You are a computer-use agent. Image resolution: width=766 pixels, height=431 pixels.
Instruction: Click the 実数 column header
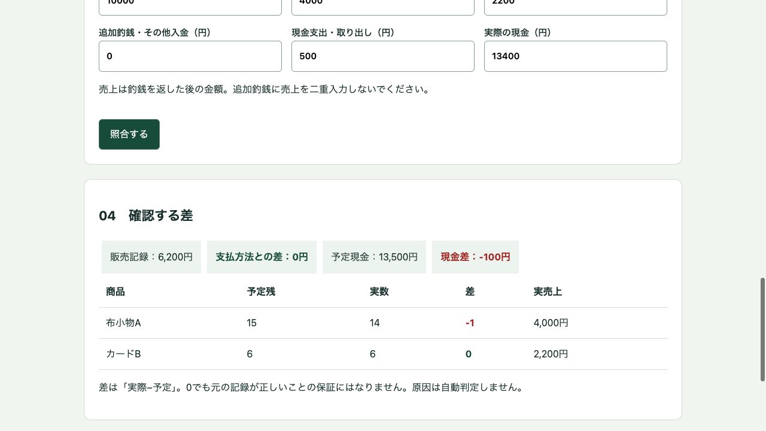379,292
